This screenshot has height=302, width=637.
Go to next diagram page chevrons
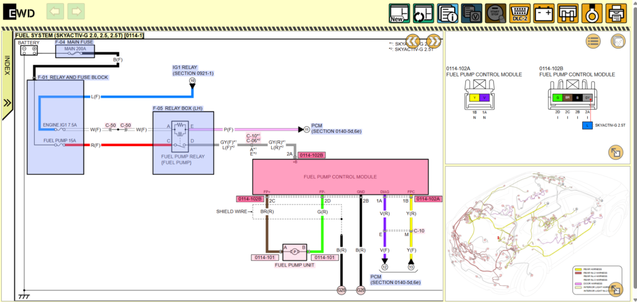coord(434,41)
